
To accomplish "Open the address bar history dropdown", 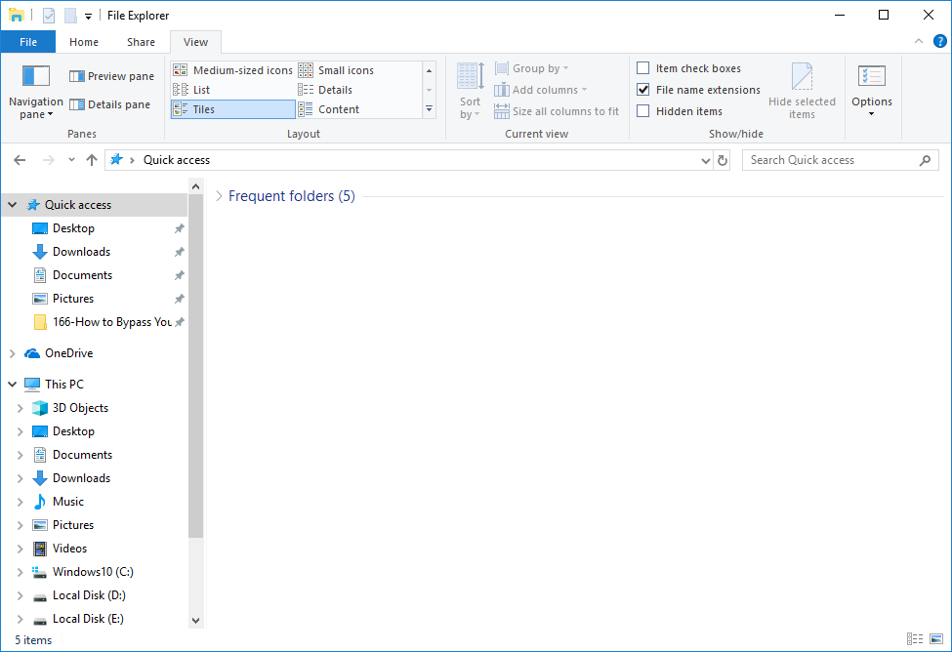I will tap(706, 160).
